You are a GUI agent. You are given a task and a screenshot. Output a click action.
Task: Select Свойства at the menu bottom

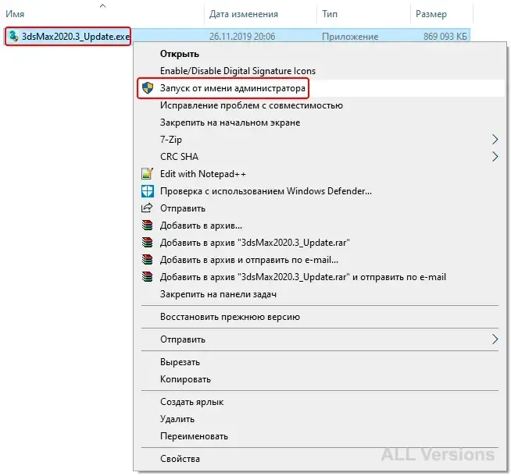pyautogui.click(x=180, y=459)
